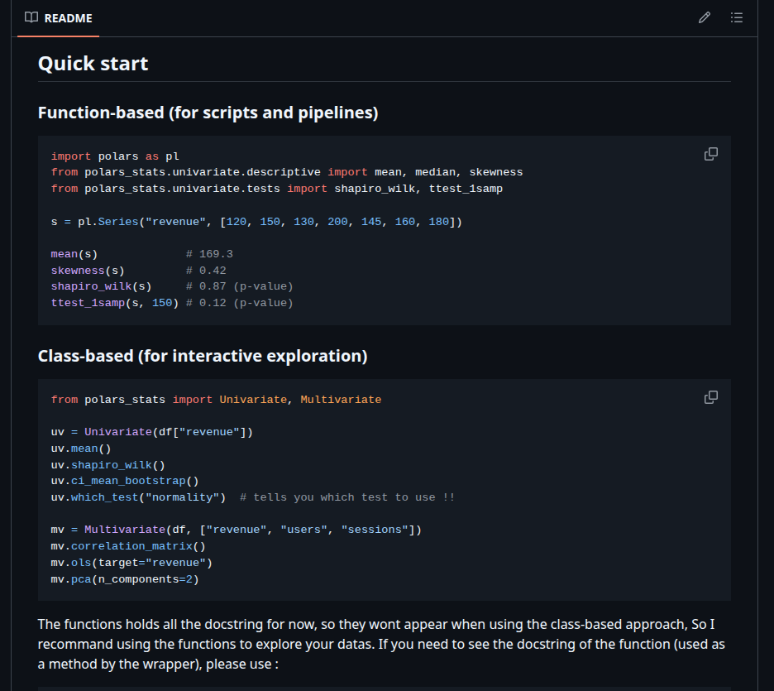The width and height of the screenshot is (774, 691).
Task: Click the "mean(s)" code line
Action: click(x=74, y=254)
